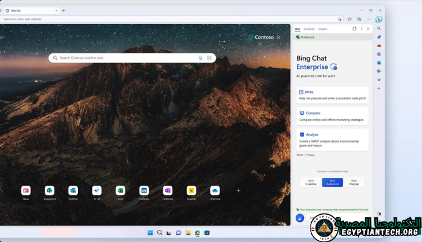Screen dimensions: 422x242
Task: Select More Precise conversation style
Action: [x=354, y=183]
